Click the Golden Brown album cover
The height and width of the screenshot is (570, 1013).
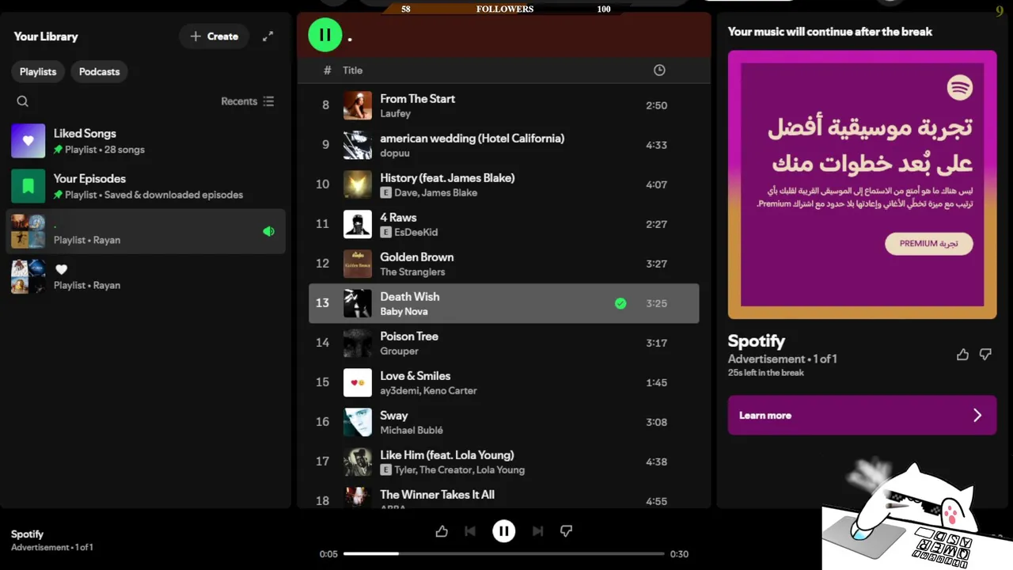click(x=358, y=264)
